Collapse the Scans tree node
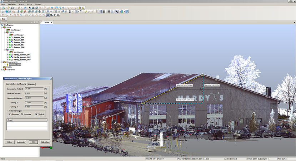 (x=2, y=28)
